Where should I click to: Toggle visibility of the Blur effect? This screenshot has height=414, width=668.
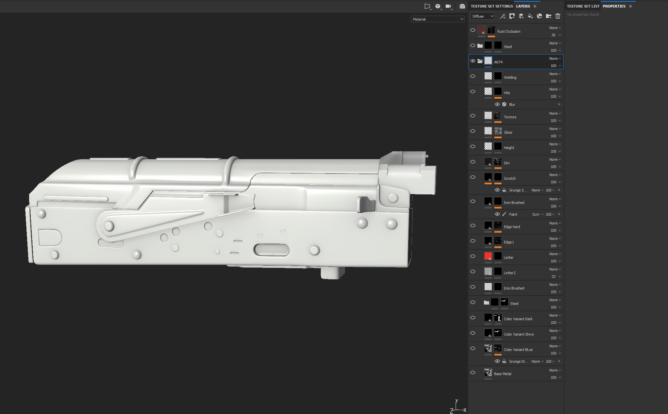(497, 104)
